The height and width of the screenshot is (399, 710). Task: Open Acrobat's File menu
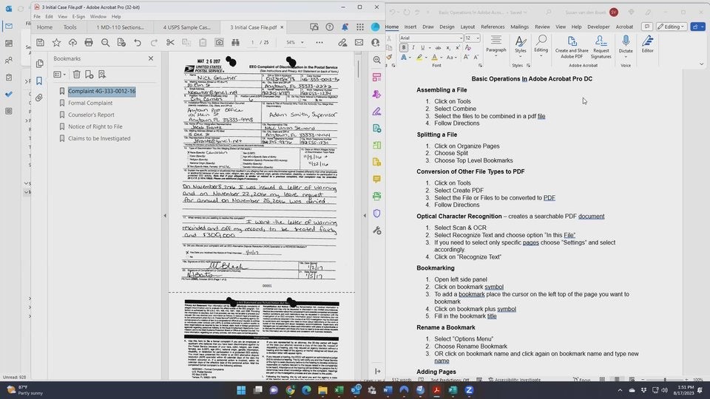point(37,16)
